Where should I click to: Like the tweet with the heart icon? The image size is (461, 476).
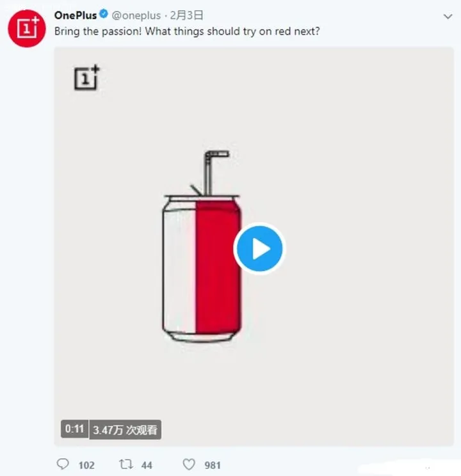coord(188,464)
